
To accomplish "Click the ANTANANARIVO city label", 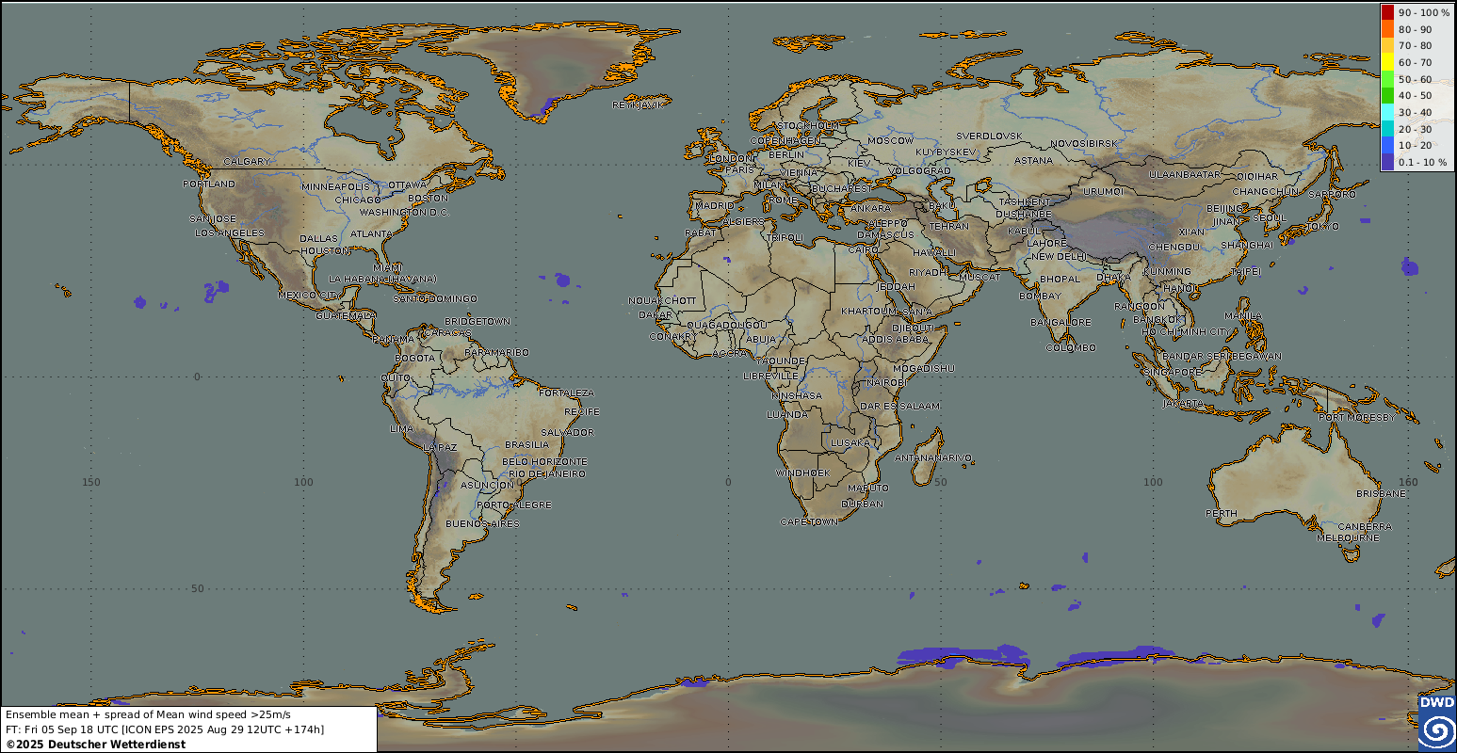I will [x=932, y=457].
